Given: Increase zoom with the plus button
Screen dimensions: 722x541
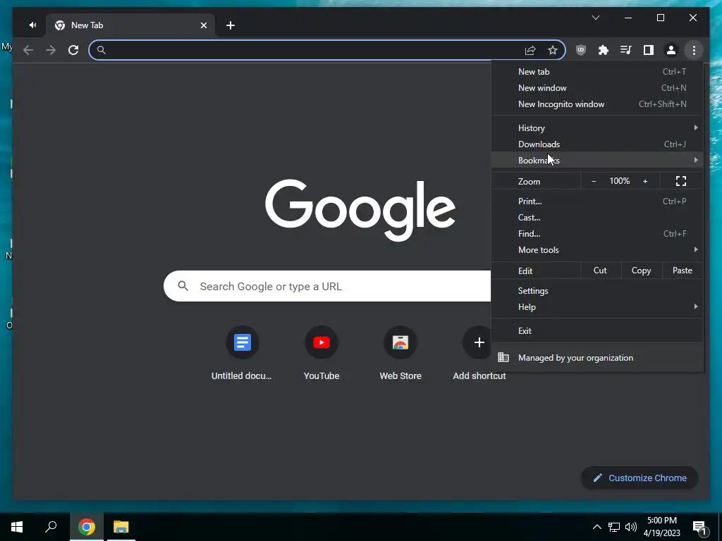Looking at the screenshot, I should coord(645,181).
